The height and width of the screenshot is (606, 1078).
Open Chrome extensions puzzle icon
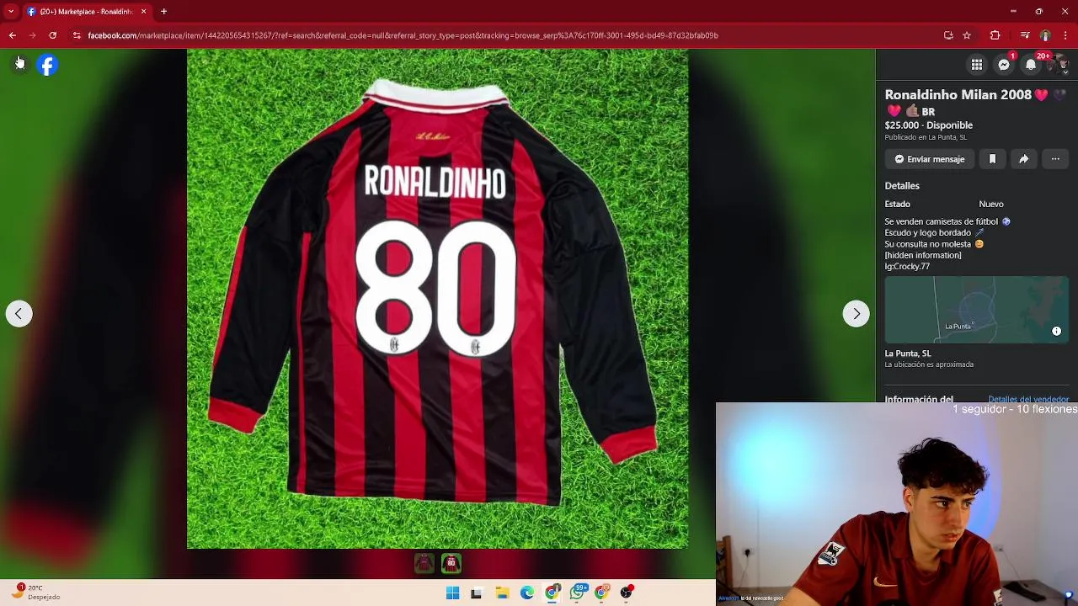[995, 35]
